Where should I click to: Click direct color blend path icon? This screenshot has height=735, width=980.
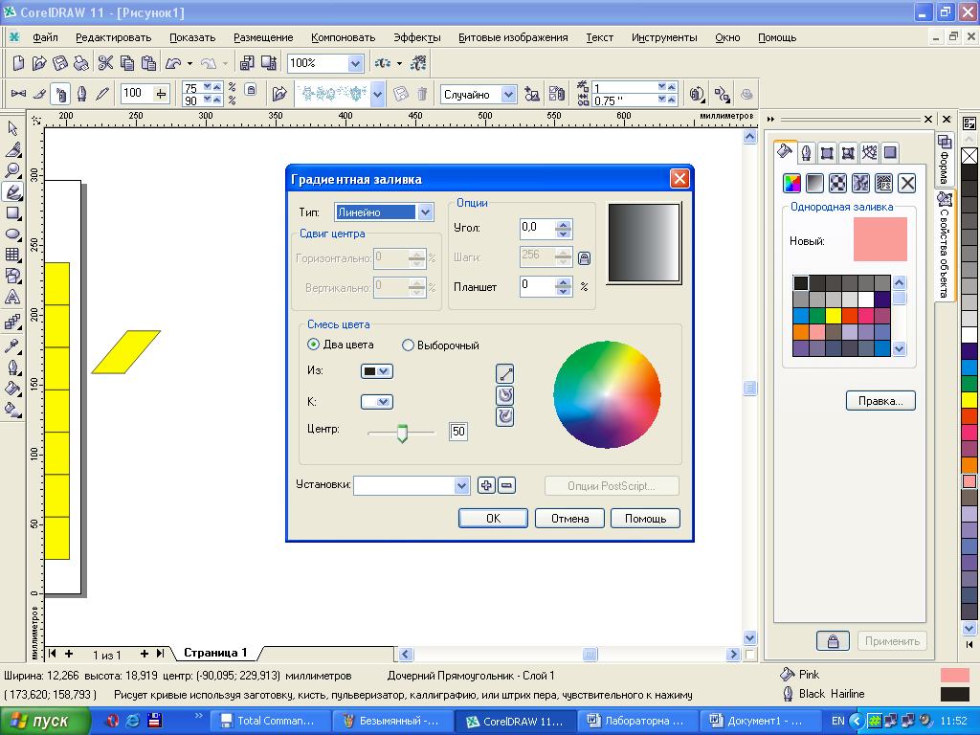(x=505, y=374)
